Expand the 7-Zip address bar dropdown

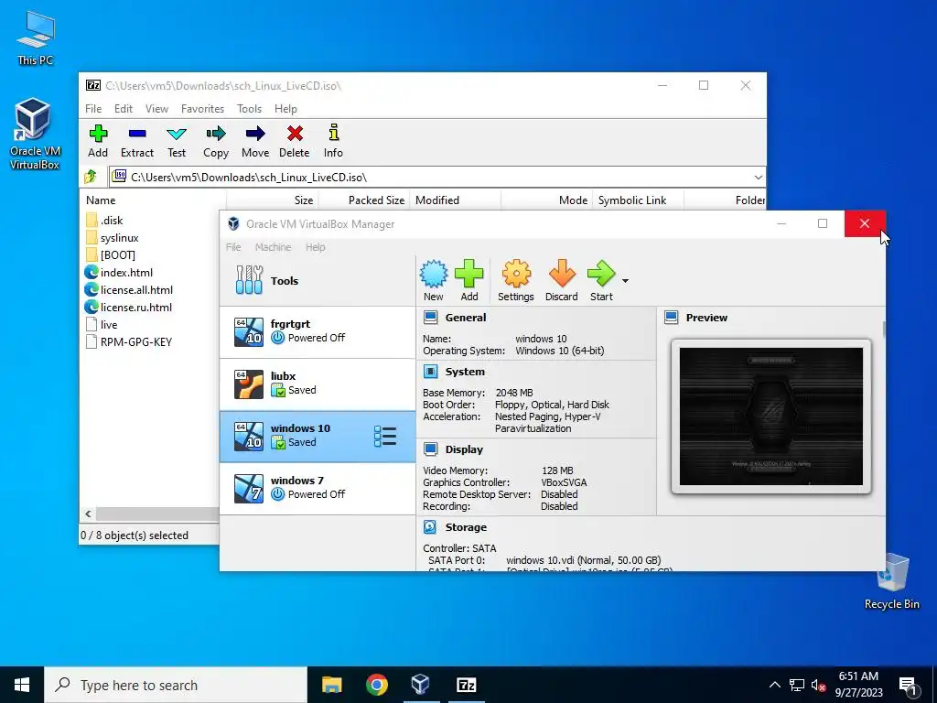(x=758, y=177)
